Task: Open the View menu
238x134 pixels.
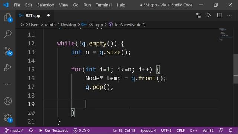Action: click(x=64, y=5)
